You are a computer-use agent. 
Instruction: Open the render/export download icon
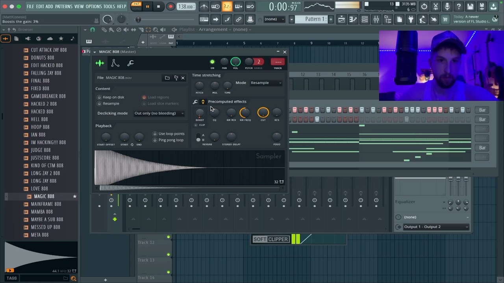pyautogui.click(x=493, y=6)
